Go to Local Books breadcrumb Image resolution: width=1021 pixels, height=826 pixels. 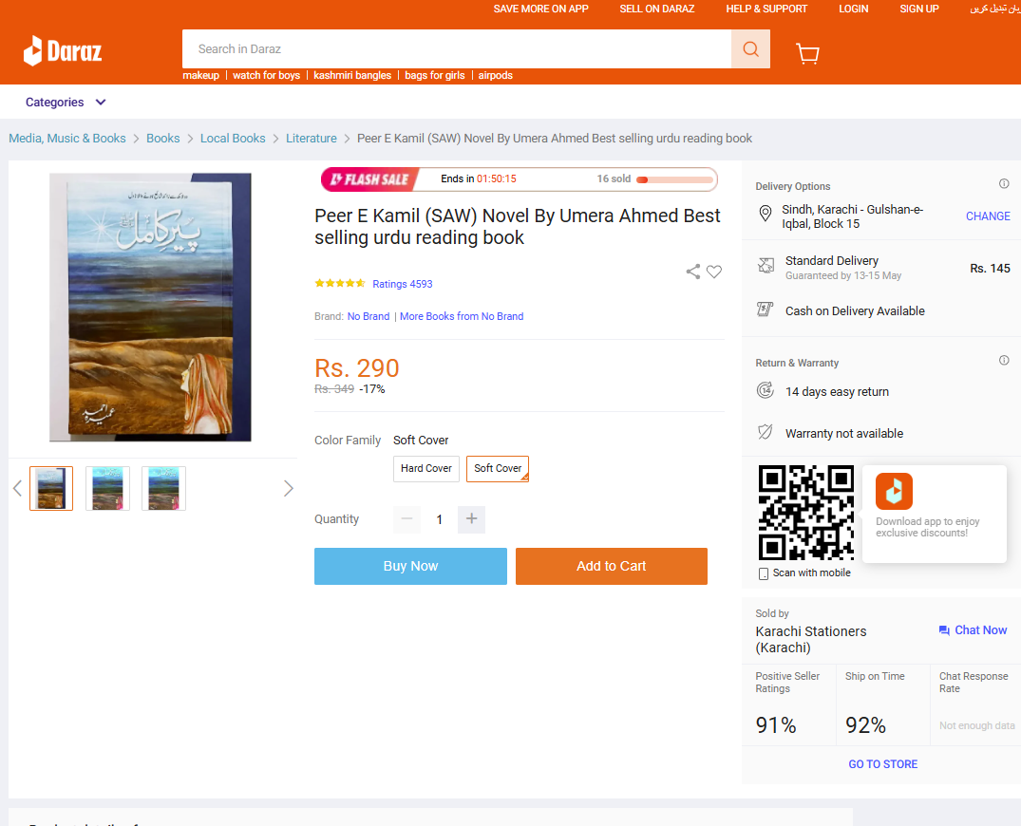[x=233, y=138]
